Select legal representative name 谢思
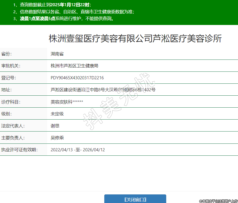The width and height of the screenshot is (238, 203). [x=55, y=126]
